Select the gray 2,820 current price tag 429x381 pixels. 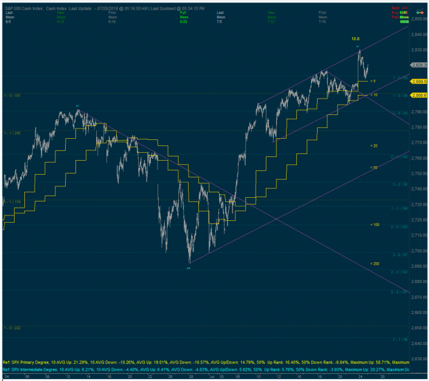tap(419, 65)
